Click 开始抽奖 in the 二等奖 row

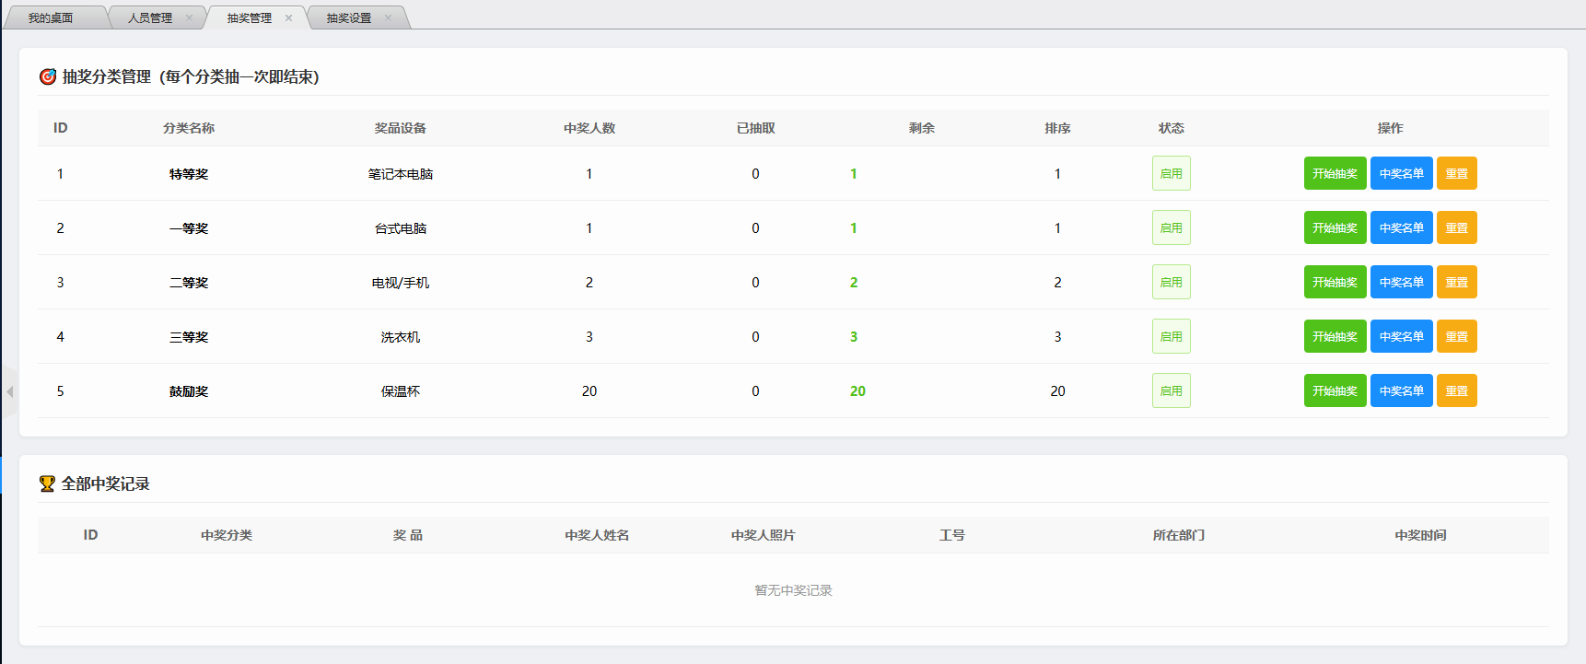click(1335, 282)
